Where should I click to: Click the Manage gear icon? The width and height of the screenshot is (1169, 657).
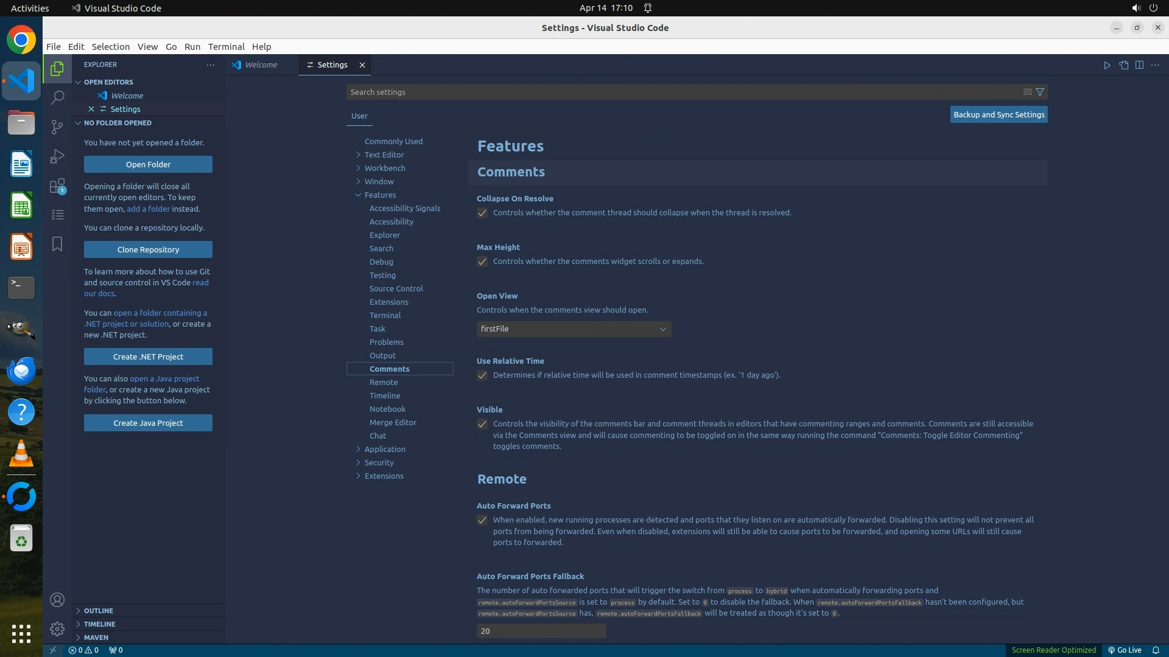coord(57,628)
